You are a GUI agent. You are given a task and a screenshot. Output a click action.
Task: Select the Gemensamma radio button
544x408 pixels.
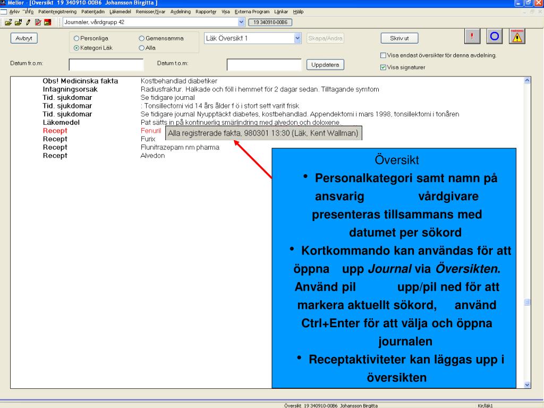pyautogui.click(x=141, y=38)
